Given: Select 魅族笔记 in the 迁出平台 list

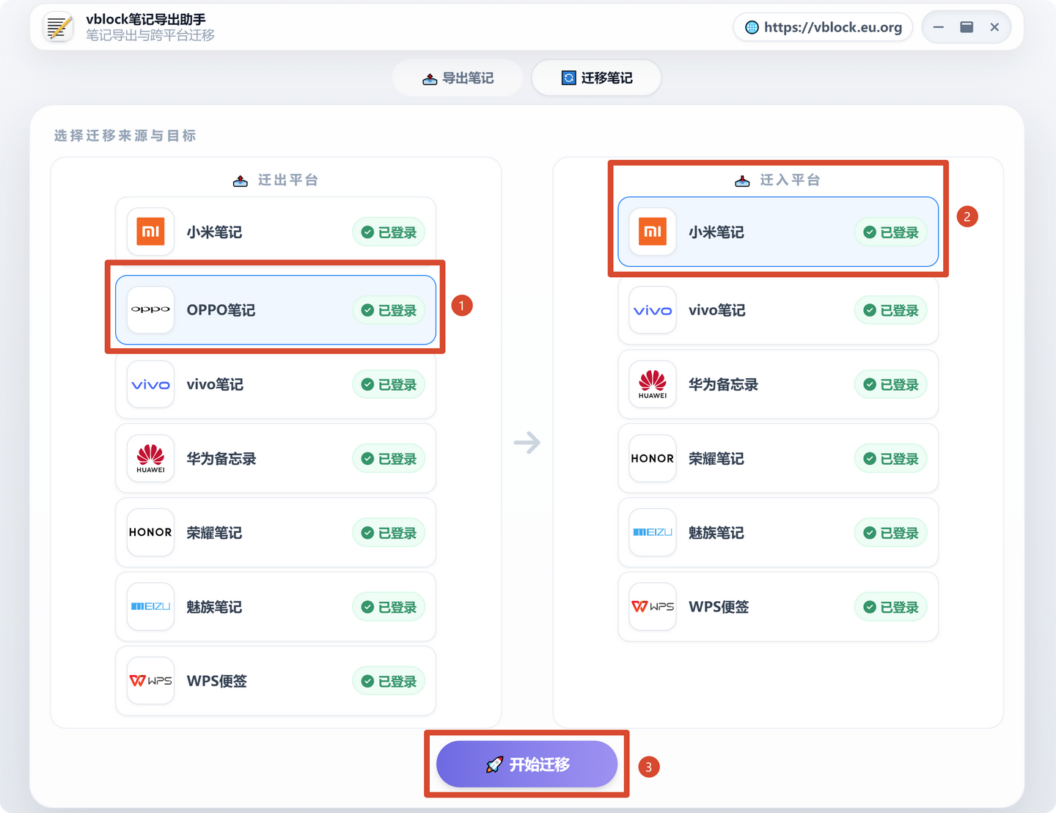Looking at the screenshot, I should pos(276,606).
